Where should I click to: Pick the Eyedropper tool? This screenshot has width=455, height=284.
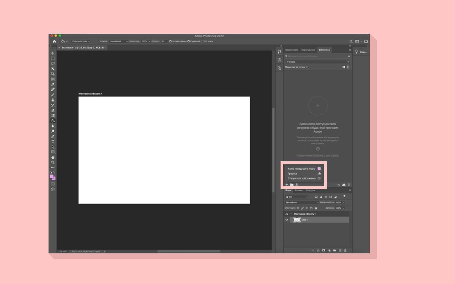click(53, 84)
